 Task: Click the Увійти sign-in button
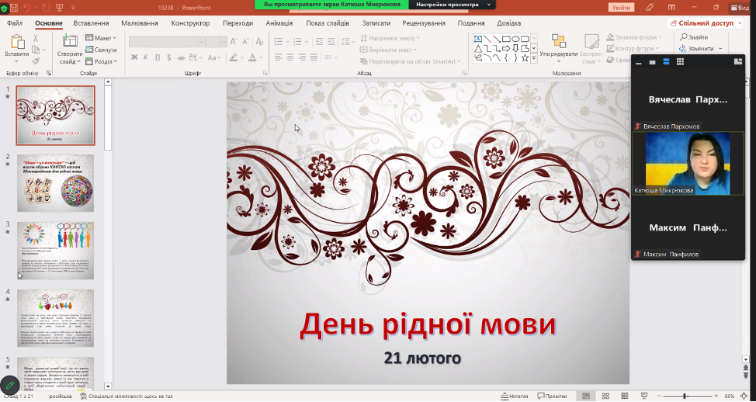coord(621,7)
